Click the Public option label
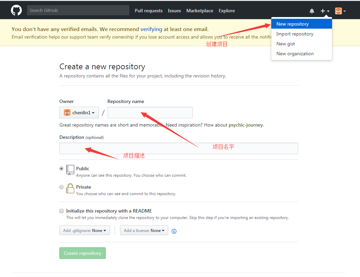This screenshot has width=360, height=277. pos(83,169)
